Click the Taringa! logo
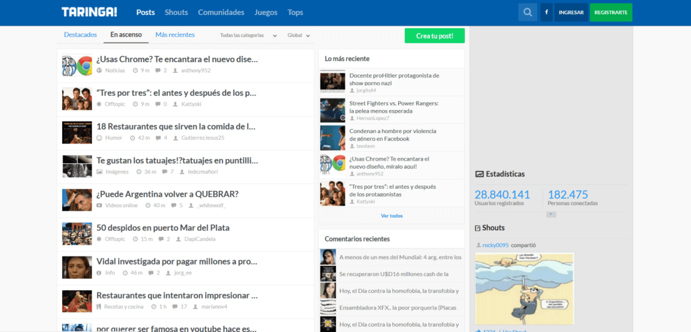This screenshot has height=332, width=691. (90, 12)
